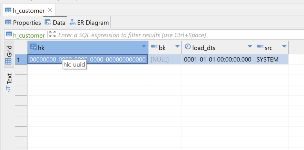Image resolution: width=304 pixels, height=150 pixels.
Task: Close the h_customer editor tab
Action: click(50, 10)
